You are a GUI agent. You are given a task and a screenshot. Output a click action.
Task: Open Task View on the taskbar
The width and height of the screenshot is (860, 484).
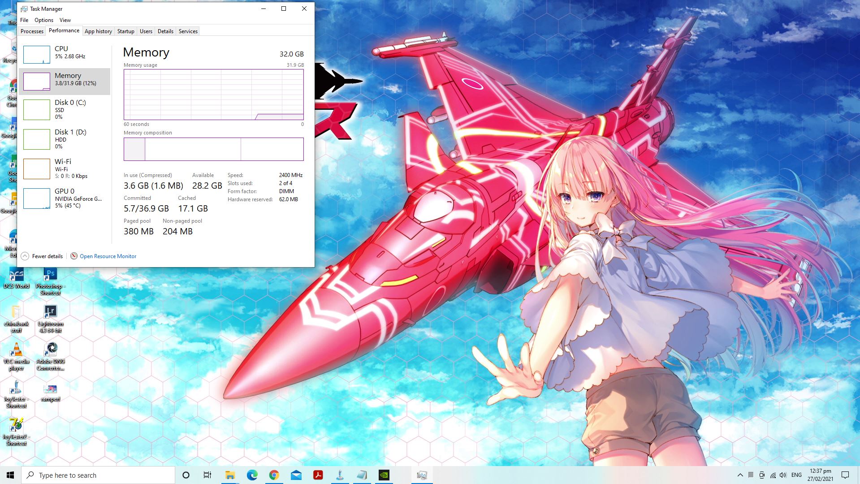coord(207,475)
